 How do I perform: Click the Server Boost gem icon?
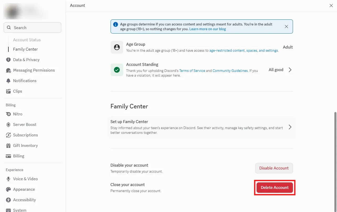(x=8, y=125)
